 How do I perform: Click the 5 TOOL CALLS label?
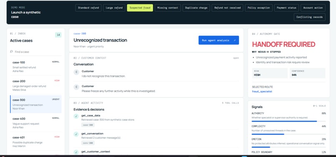231,103
